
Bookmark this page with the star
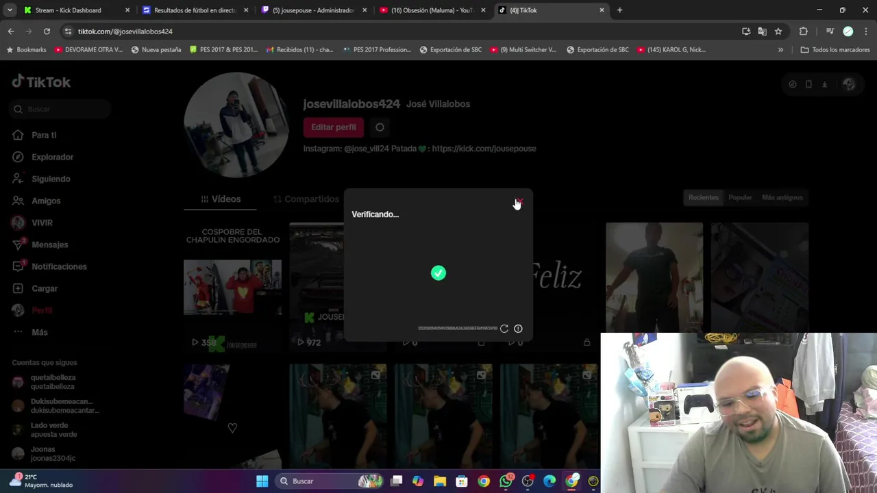coord(778,31)
